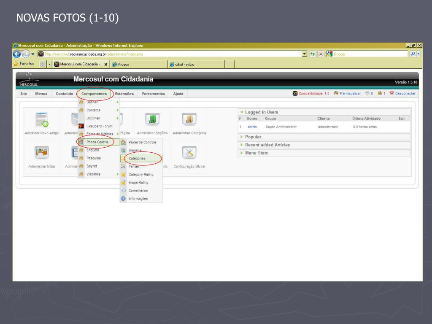Show Quick Tabs thumbnail grid icon
This screenshot has height=324, width=432.
click(43, 64)
